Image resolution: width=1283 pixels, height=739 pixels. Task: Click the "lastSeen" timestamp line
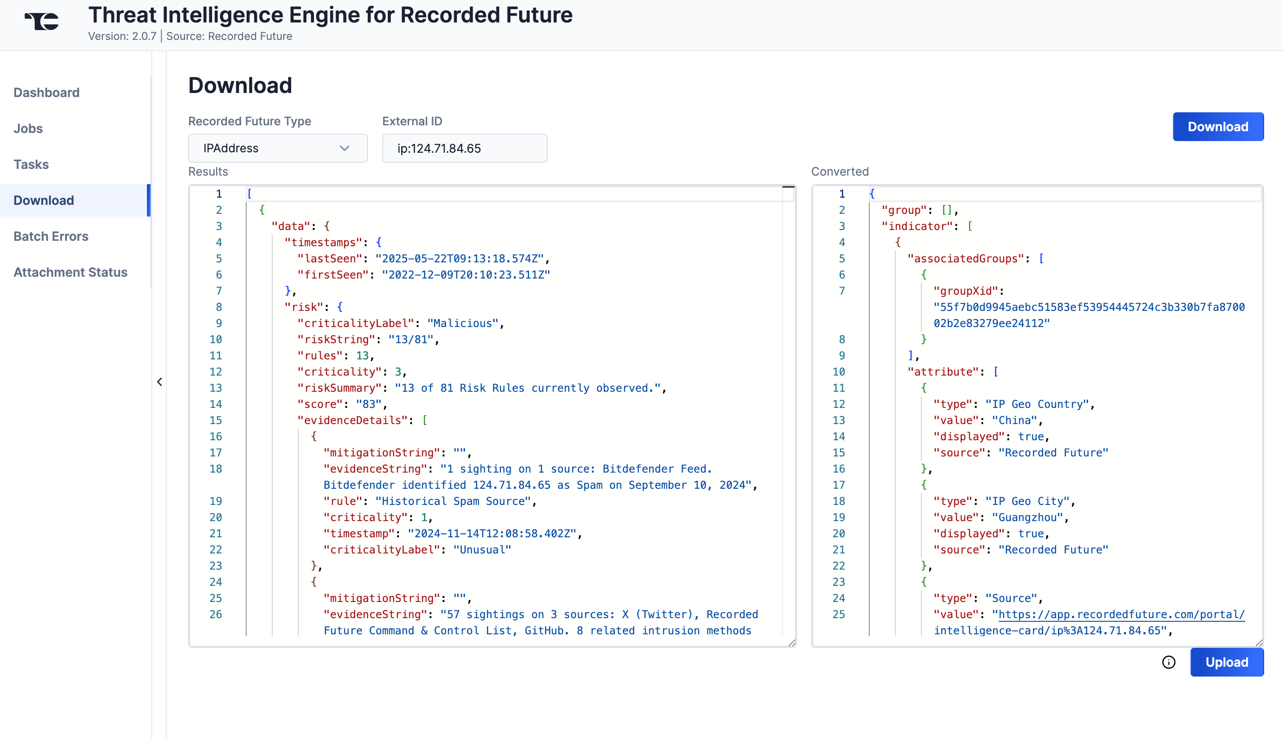(x=424, y=258)
